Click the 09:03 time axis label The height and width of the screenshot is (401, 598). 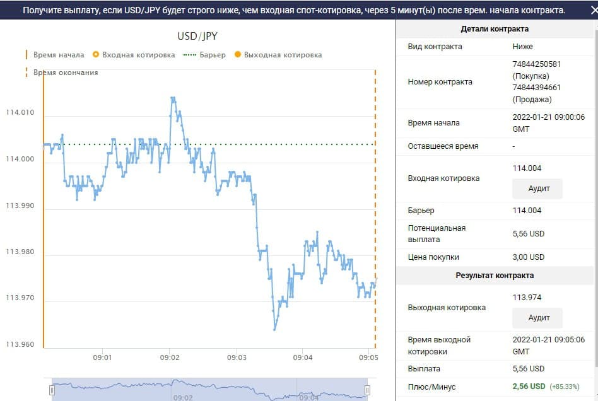237,357
